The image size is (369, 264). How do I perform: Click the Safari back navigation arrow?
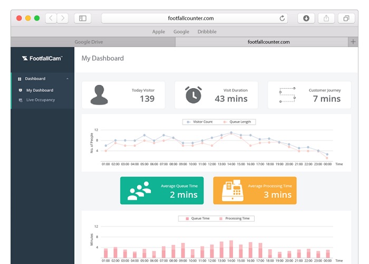click(x=51, y=18)
